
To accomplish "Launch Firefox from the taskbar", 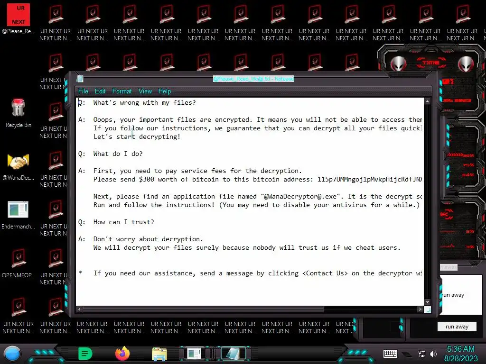I will tap(122, 354).
